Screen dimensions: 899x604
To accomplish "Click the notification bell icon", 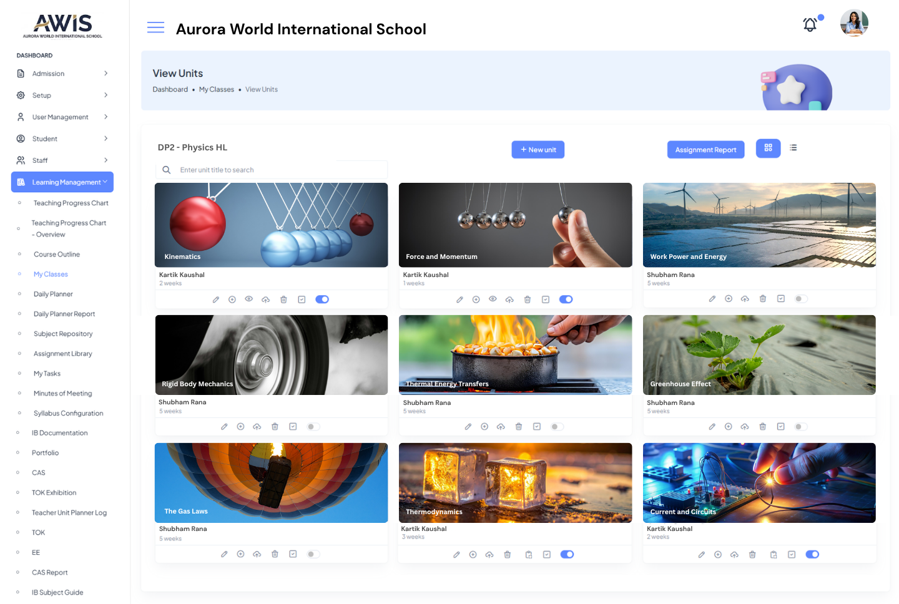I will [810, 25].
